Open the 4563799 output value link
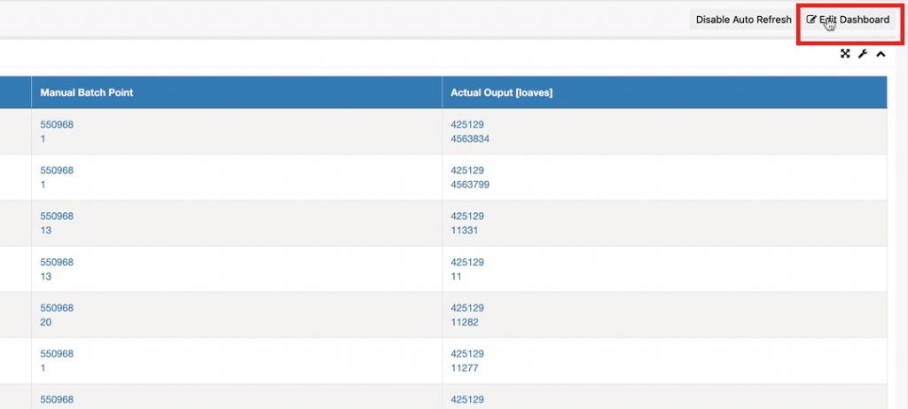This screenshot has height=409, width=908. click(470, 185)
